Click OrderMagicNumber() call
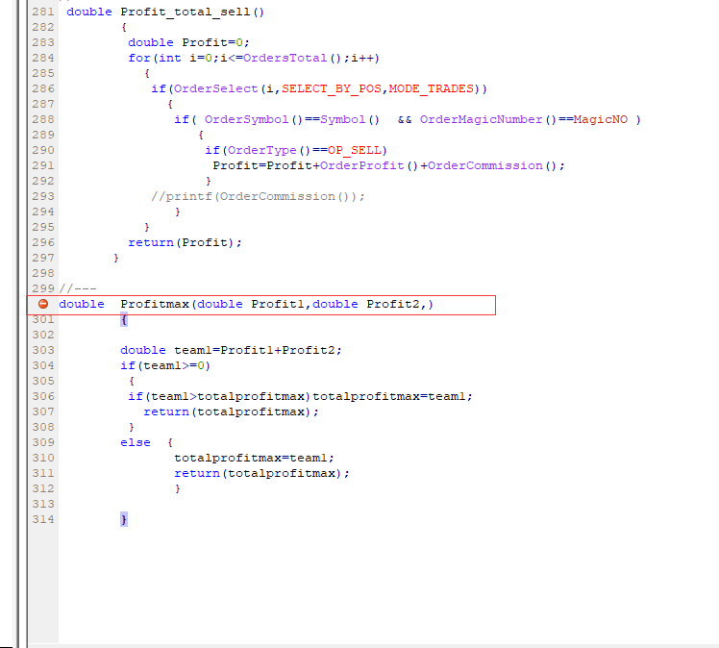719x648 pixels. [488, 119]
